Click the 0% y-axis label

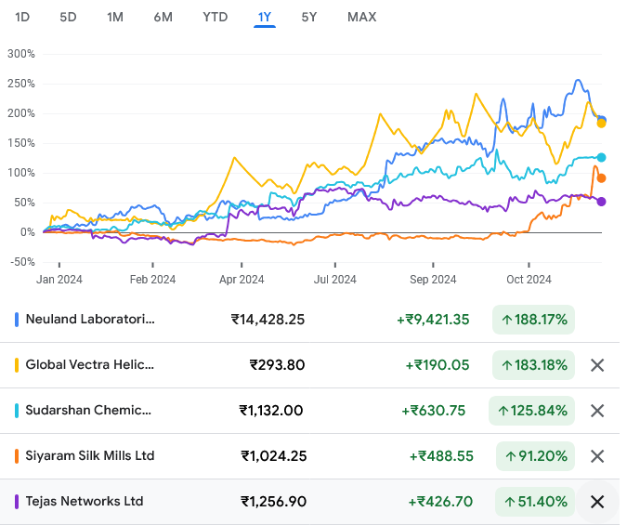pyautogui.click(x=28, y=232)
